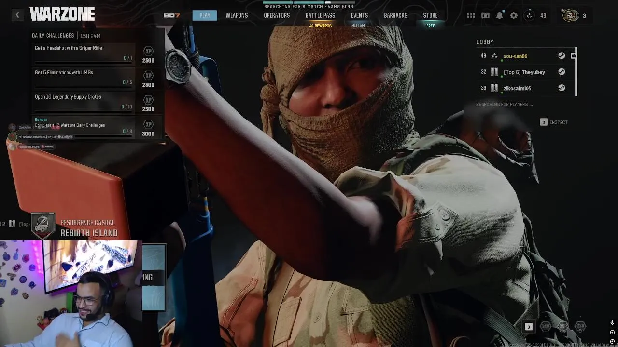The height and width of the screenshot is (347, 618).
Task: Open notifications bell icon
Action: (x=500, y=15)
